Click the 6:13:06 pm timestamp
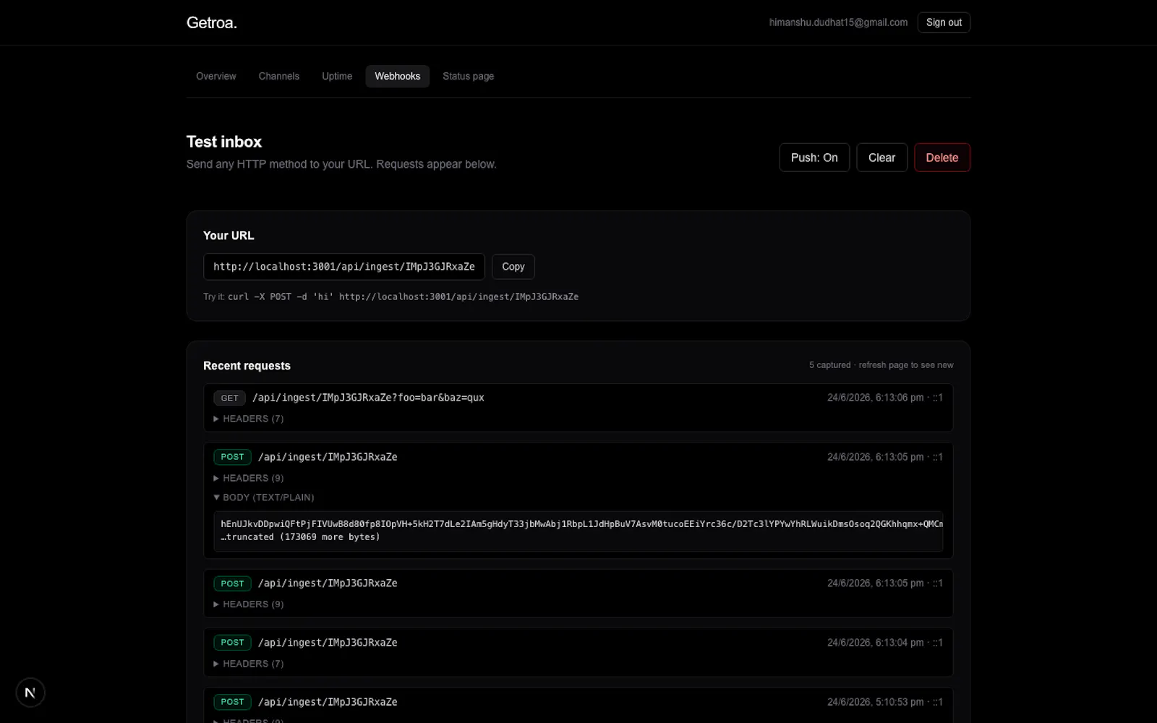The width and height of the screenshot is (1157, 723). coord(875,398)
